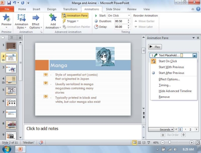
Task: Toggle the Animation Pane button
Action: point(75,16)
